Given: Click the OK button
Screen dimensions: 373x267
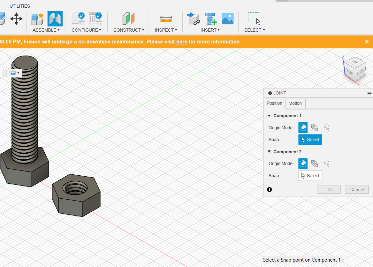Looking at the screenshot, I should [x=329, y=190].
